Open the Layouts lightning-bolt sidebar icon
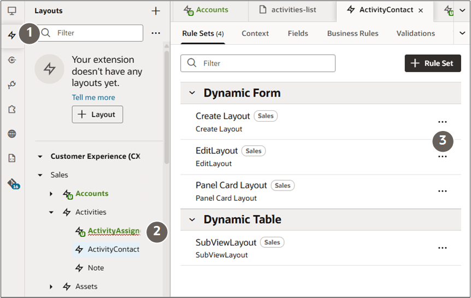This screenshot has width=471, height=298. [12, 35]
